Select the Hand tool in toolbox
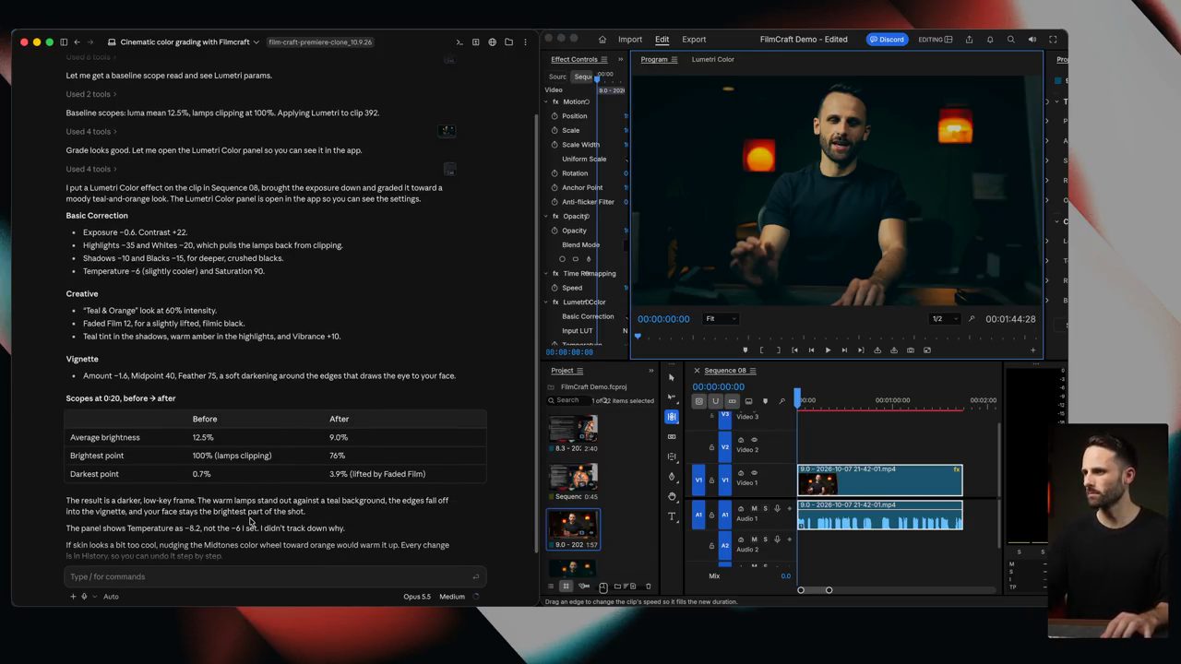The image size is (1181, 664). [x=672, y=496]
